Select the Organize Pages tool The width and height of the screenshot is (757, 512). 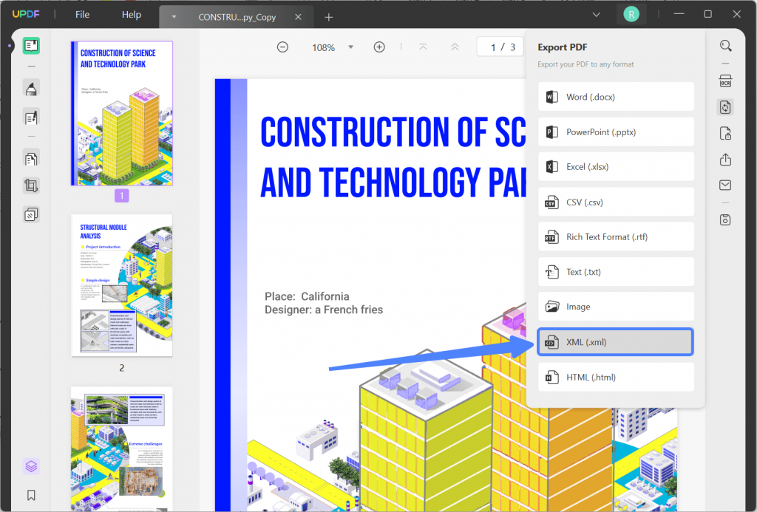coord(31,158)
